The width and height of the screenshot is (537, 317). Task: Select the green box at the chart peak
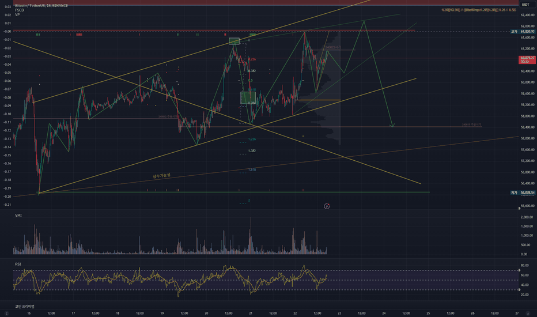234,41
